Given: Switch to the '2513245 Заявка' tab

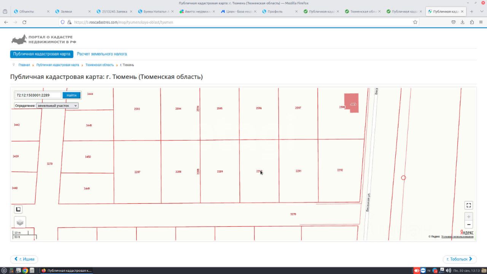Looking at the screenshot, I should [115, 11].
